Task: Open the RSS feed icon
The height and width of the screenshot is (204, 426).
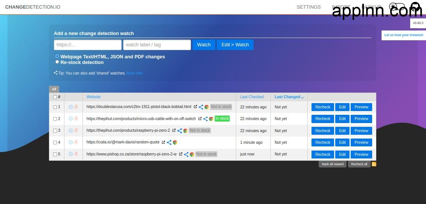Action: click(374, 164)
